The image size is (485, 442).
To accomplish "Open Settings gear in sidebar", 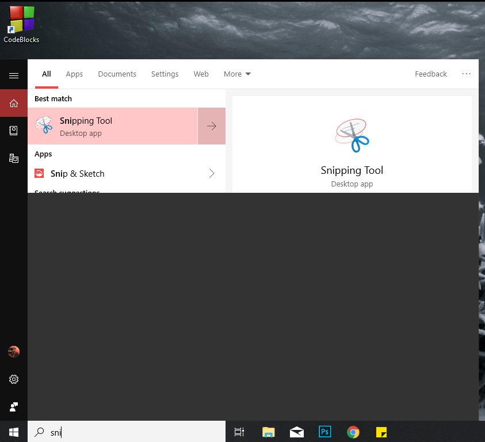I will click(14, 379).
